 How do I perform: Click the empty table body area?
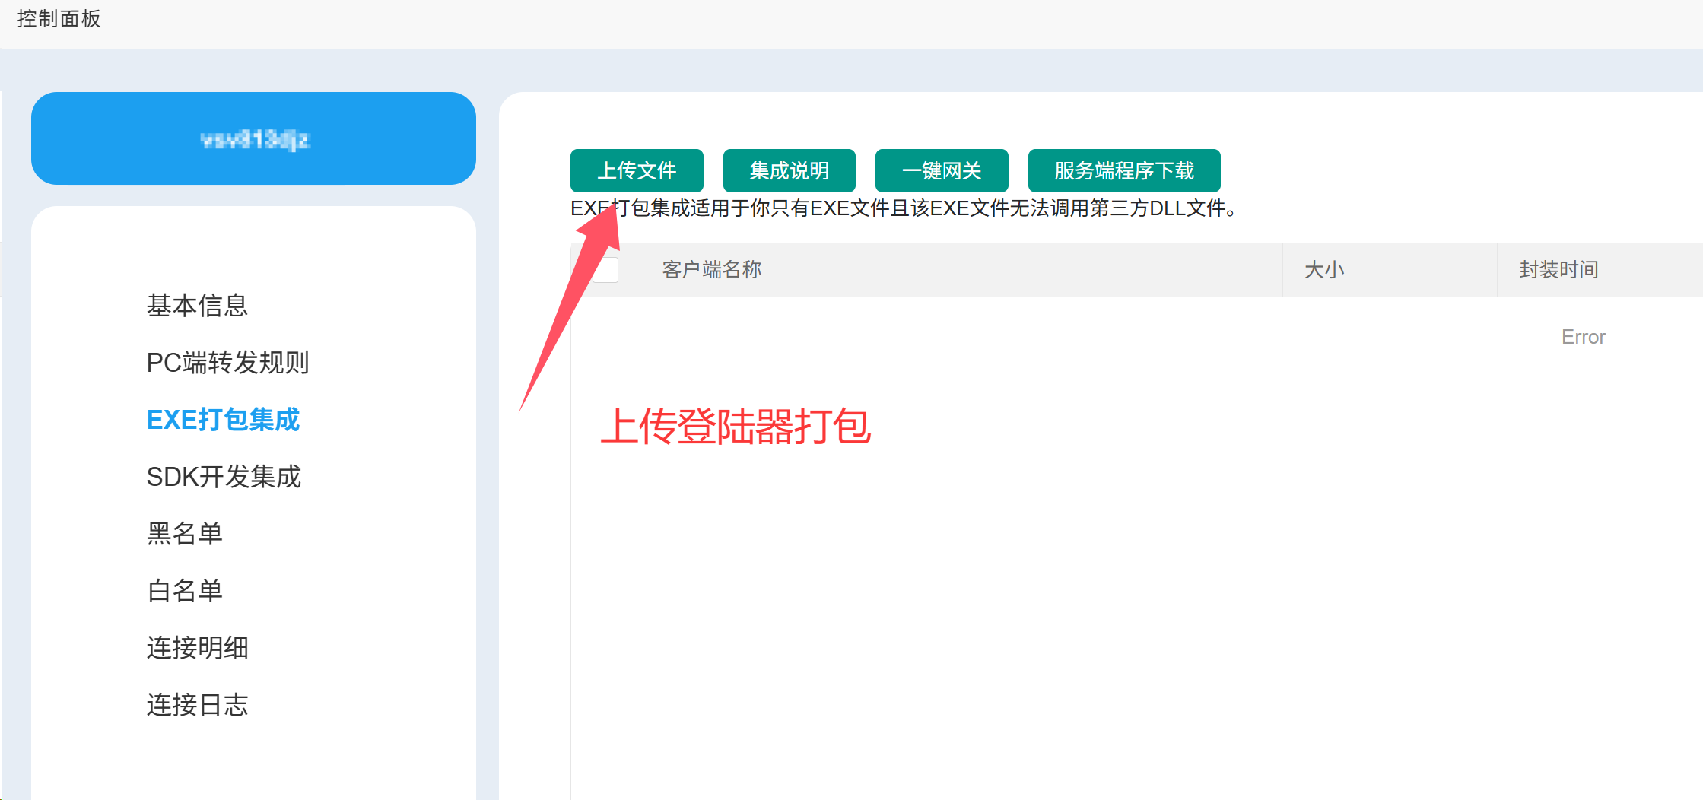(x=1065, y=532)
